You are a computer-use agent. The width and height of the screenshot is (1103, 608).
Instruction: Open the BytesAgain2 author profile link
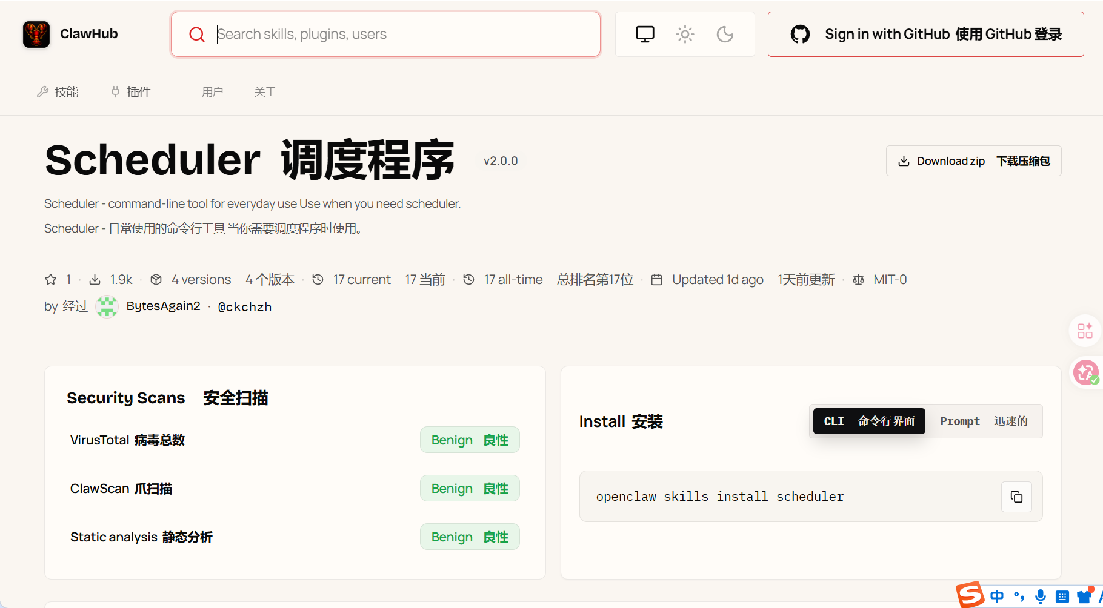pyautogui.click(x=163, y=306)
